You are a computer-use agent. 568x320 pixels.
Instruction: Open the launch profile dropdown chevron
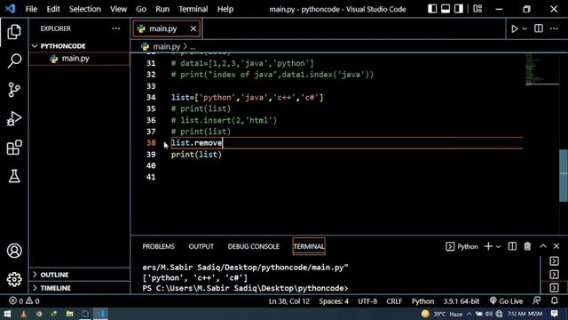pos(498,247)
